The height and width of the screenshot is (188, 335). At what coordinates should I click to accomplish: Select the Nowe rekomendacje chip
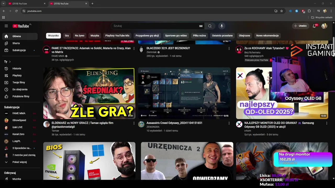(x=267, y=36)
